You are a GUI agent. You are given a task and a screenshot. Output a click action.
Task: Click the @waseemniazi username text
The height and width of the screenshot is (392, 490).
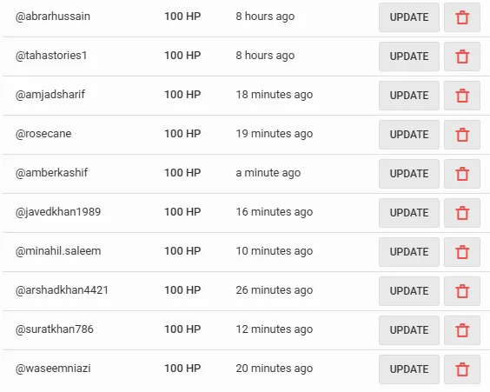point(53,369)
